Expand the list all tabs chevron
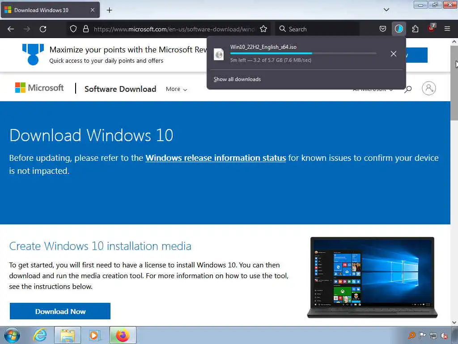Viewport: 458px width, 344px height. pos(386,10)
